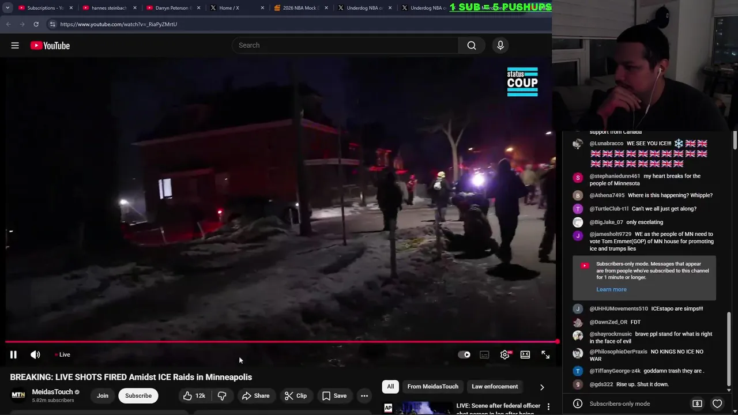
Task: Mute the video volume speaker icon
Action: click(x=35, y=355)
